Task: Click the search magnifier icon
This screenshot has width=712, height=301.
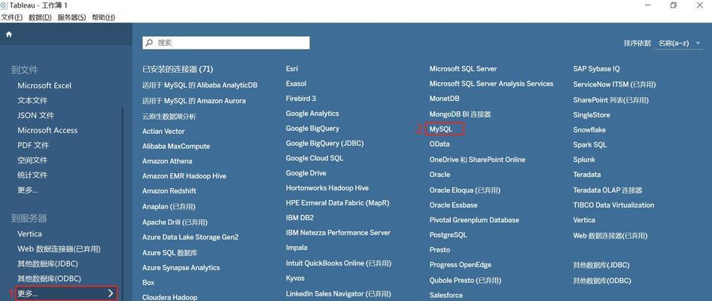Action: click(149, 43)
